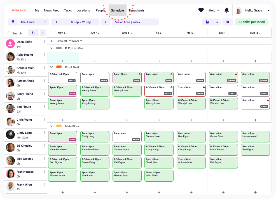Open options menu for Cindy Lang
Viewport: 276px width, 199px height.
click(x=44, y=133)
